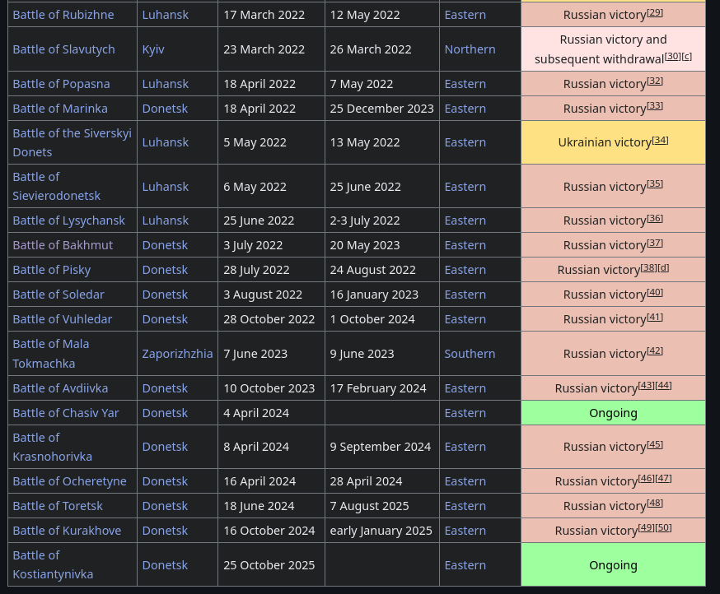This screenshot has height=594, width=720.
Task: Select the 'early January 2025' date cell
Action: pos(382,531)
